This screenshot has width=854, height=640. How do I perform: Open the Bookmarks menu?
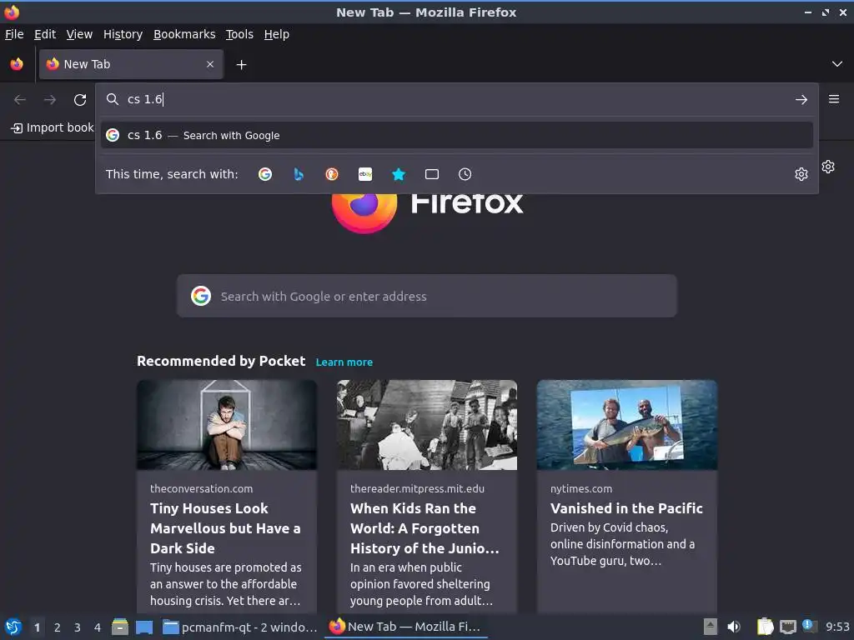click(x=184, y=34)
